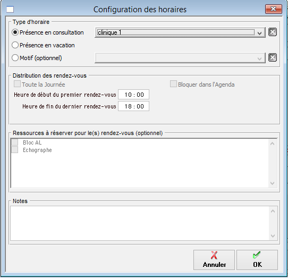The width and height of the screenshot is (288, 278).
Task: Tick the Bloc AL resource checkbox
Action: tap(15, 142)
